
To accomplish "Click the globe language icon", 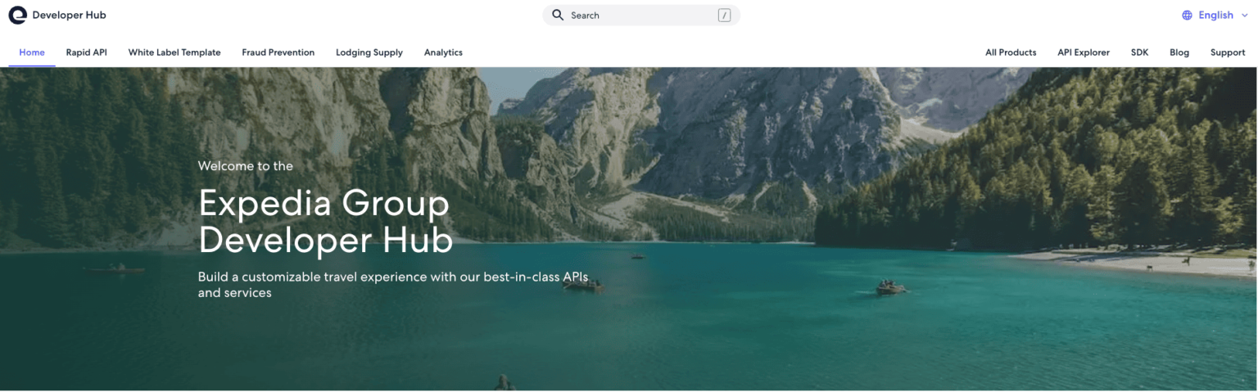I will coord(1187,15).
